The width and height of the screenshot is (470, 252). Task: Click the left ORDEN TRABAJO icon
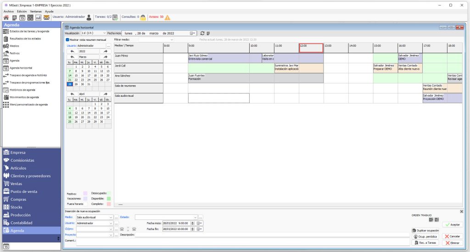tap(431, 219)
